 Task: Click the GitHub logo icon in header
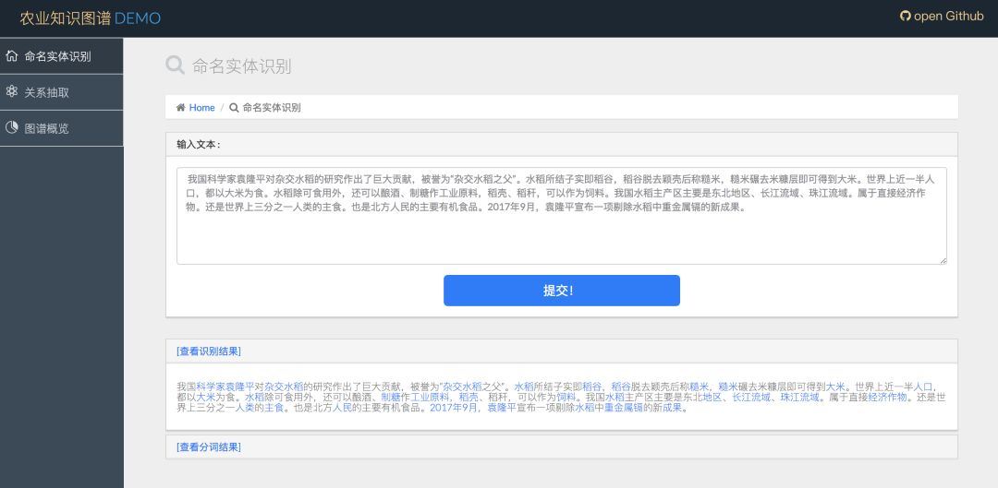[905, 16]
